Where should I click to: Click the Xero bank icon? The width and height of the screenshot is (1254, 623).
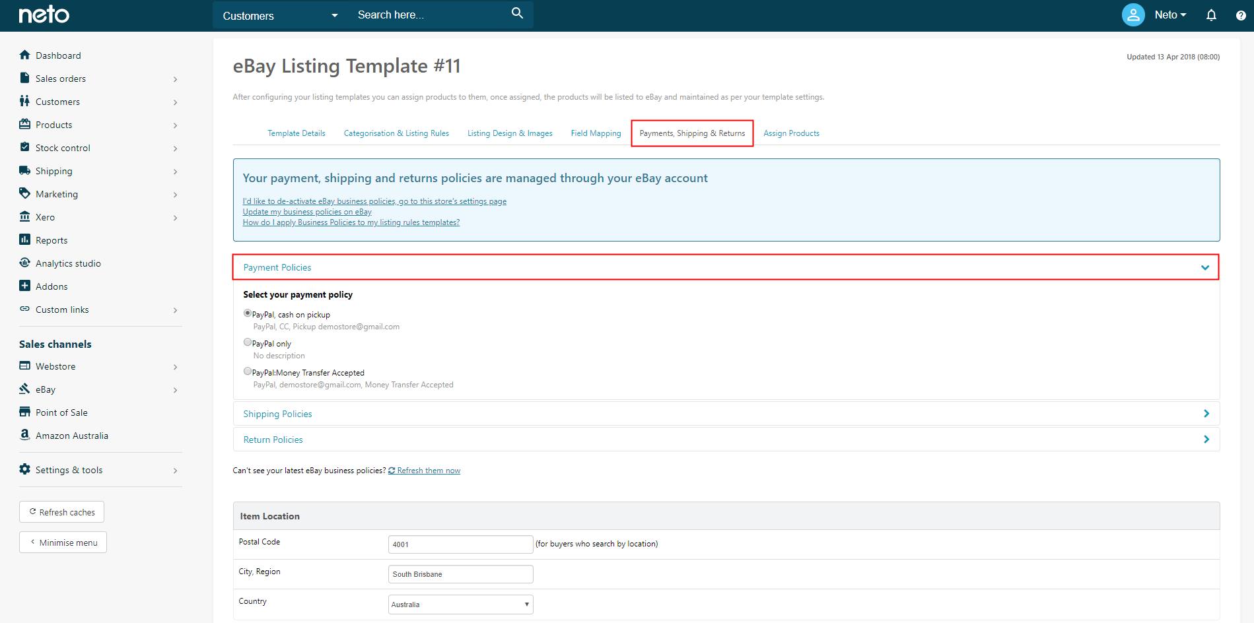(x=25, y=216)
